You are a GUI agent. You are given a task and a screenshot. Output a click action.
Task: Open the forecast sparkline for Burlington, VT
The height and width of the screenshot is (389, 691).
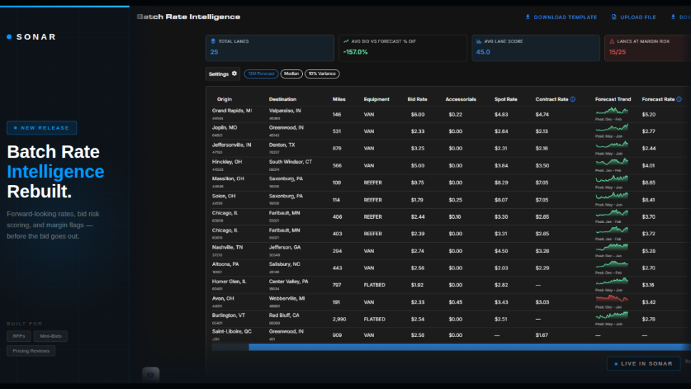pos(612,316)
